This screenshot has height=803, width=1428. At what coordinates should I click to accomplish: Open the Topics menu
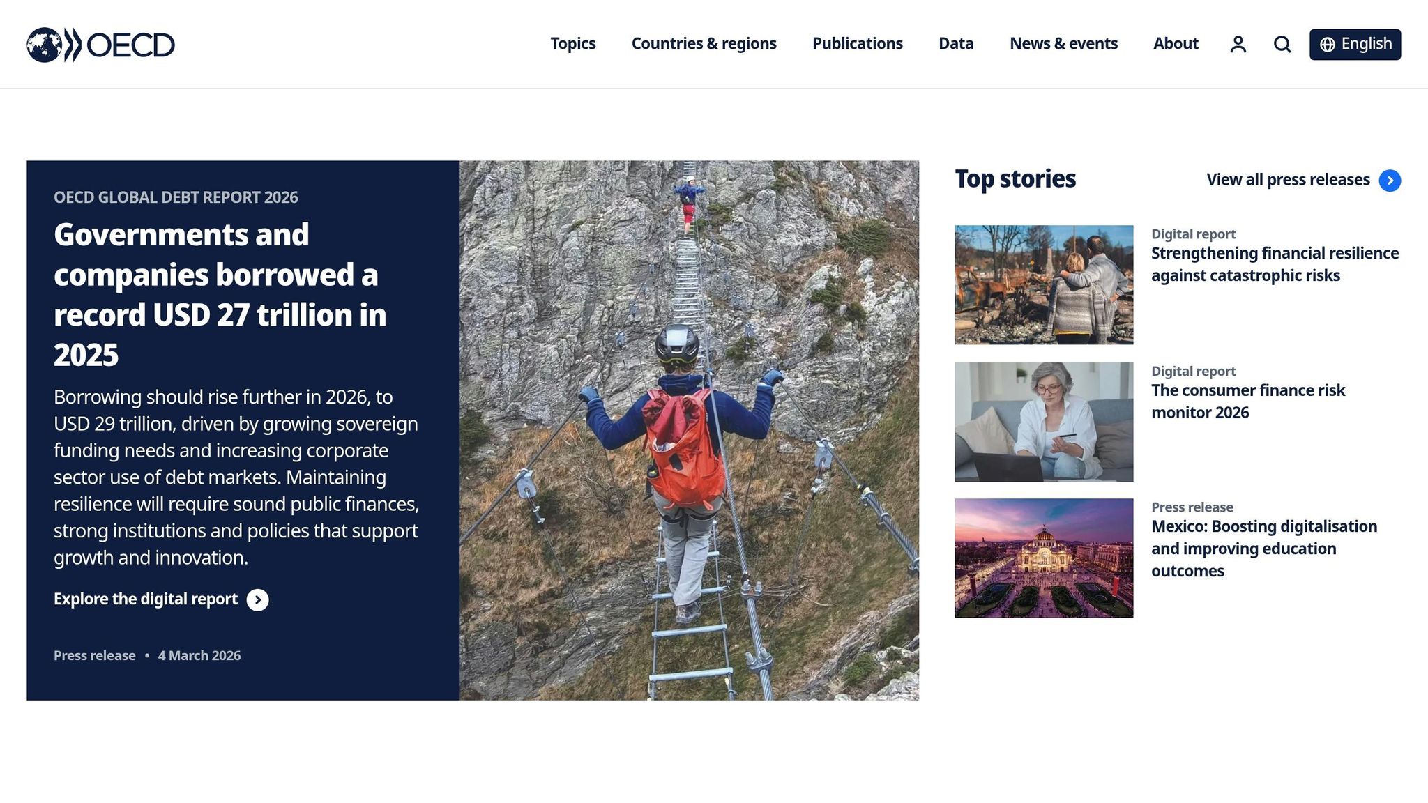click(x=572, y=44)
